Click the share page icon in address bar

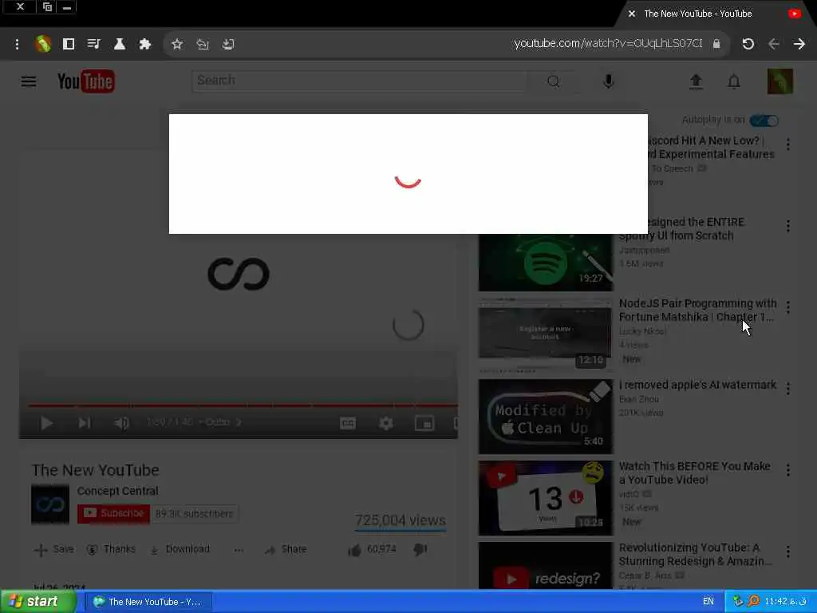(203, 45)
